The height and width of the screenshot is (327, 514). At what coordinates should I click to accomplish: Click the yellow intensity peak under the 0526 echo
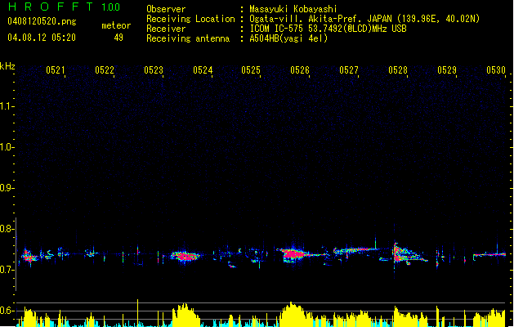(293, 313)
